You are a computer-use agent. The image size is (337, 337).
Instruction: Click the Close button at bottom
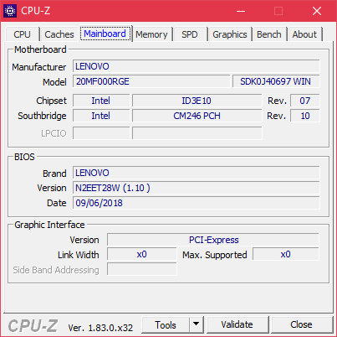tap(302, 324)
